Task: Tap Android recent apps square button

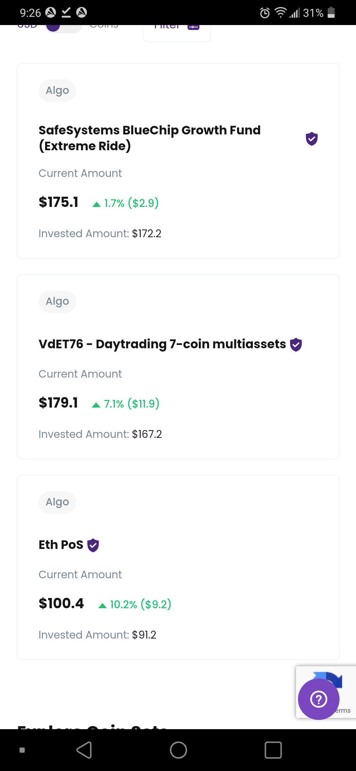Action: (273, 750)
